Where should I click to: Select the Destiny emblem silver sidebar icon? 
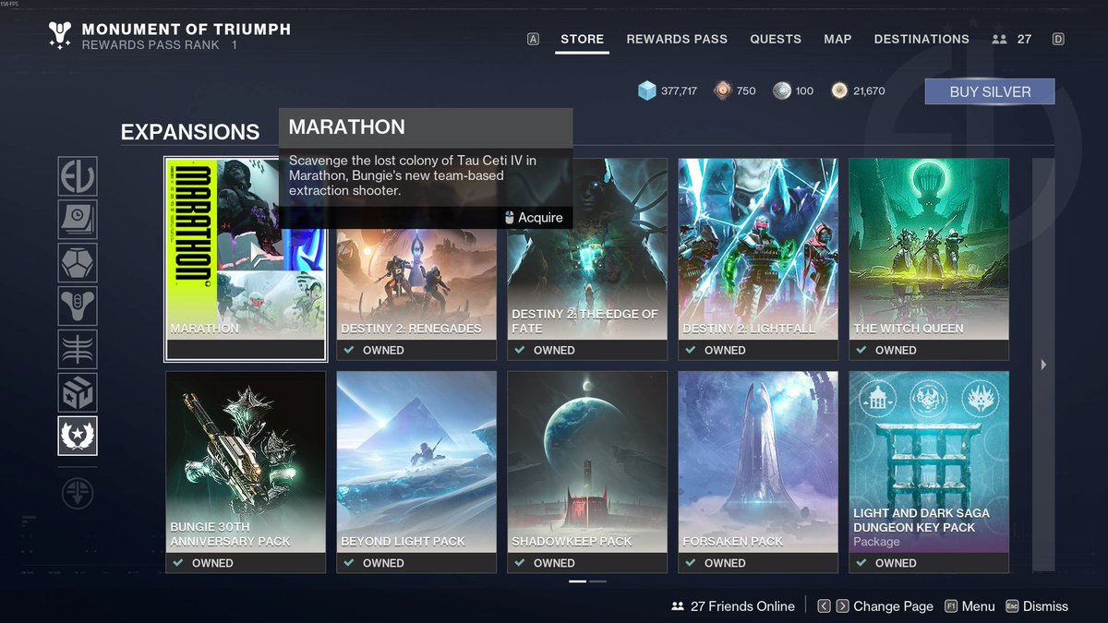point(78,306)
